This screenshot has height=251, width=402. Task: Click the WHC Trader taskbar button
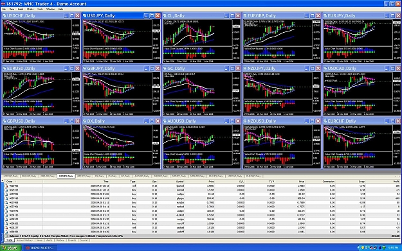point(41,248)
